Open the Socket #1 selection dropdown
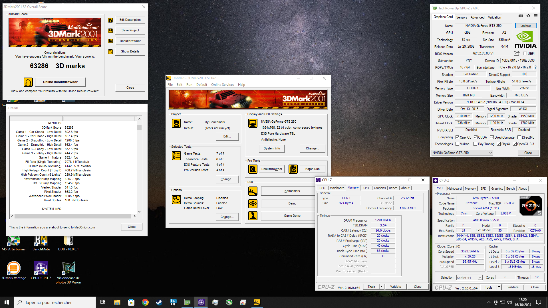Image resolution: width=548 pixels, height=308 pixels. click(x=469, y=277)
